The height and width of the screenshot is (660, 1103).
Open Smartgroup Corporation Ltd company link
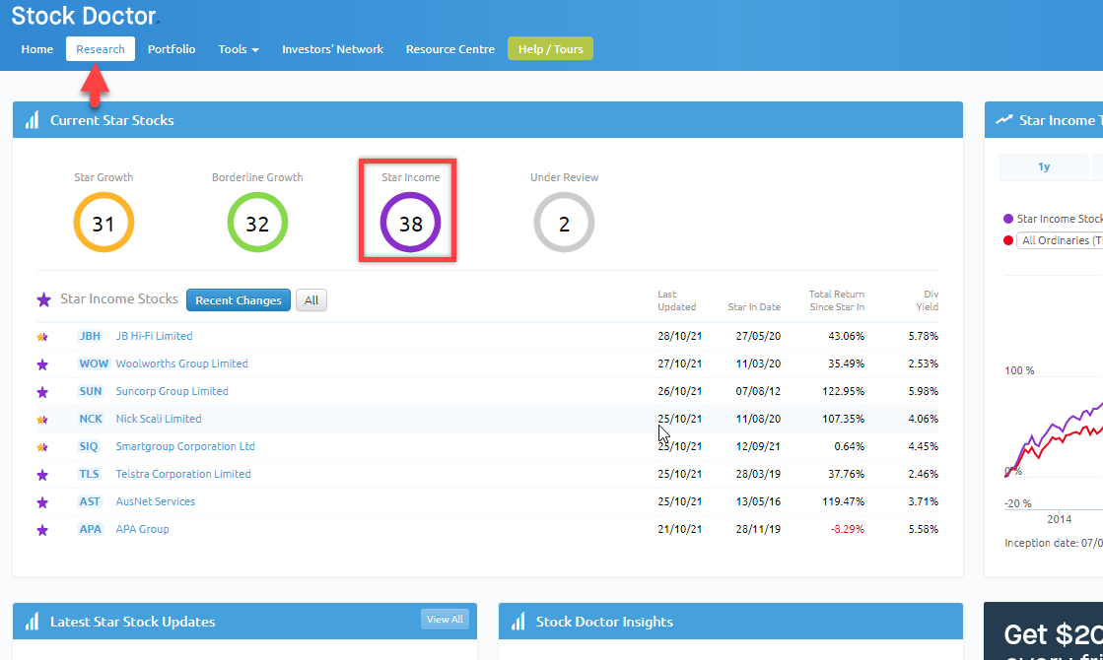click(185, 446)
